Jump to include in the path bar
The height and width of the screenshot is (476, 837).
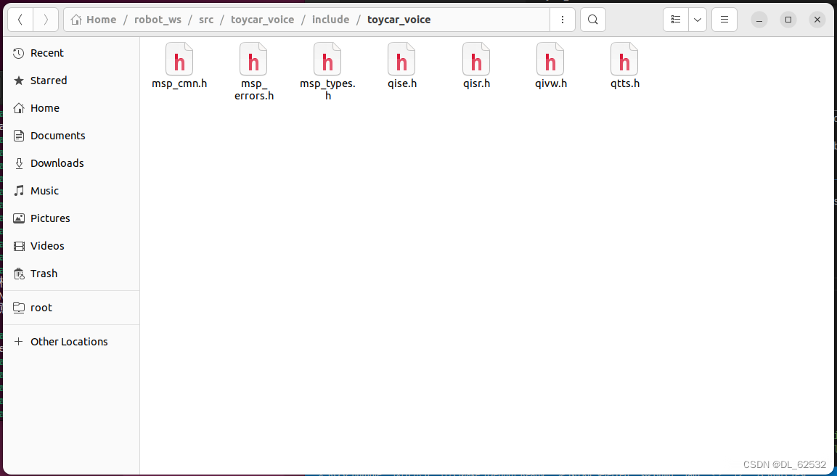[330, 20]
